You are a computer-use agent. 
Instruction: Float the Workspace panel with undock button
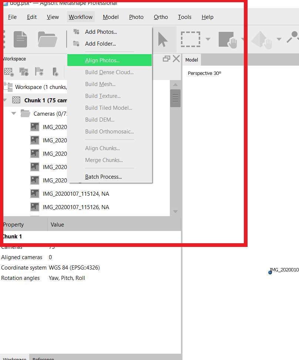(x=167, y=59)
